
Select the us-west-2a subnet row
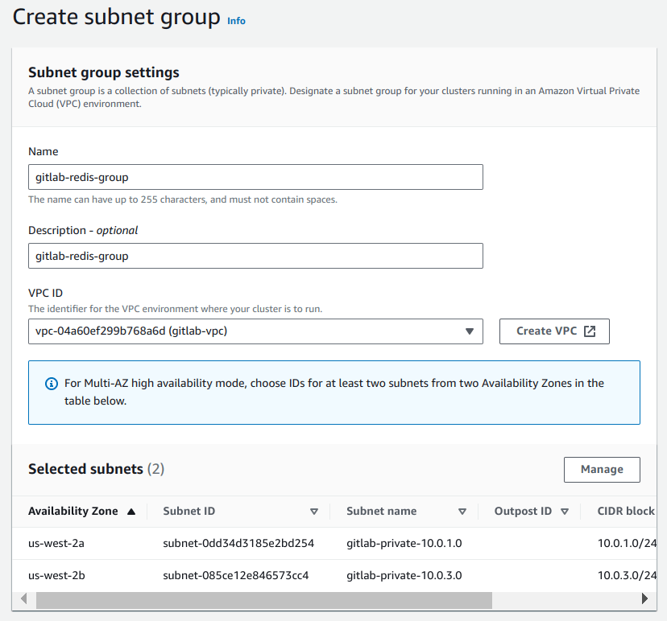[x=242, y=543]
